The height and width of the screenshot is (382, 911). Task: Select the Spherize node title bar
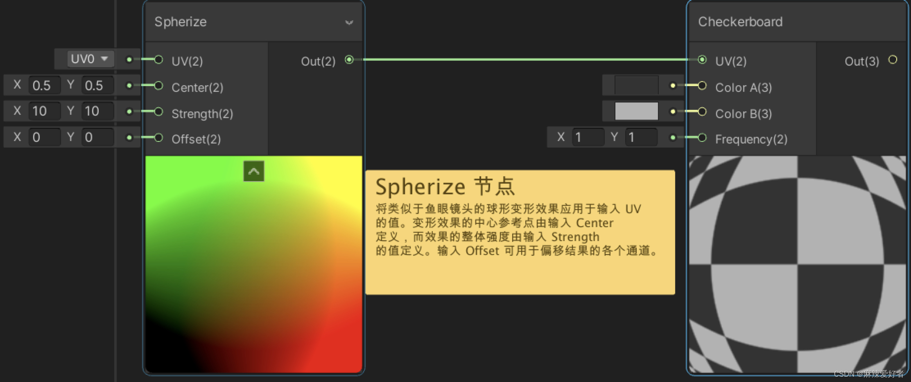click(x=254, y=22)
